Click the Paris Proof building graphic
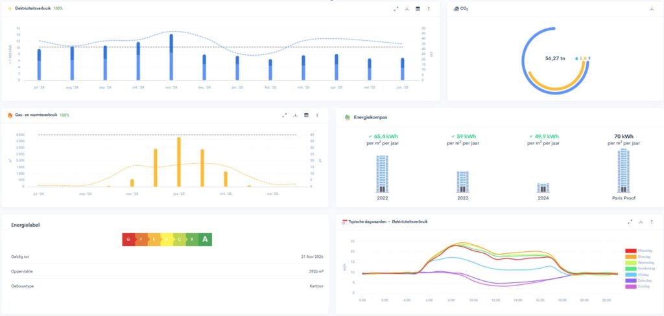The height and width of the screenshot is (316, 664). click(623, 170)
